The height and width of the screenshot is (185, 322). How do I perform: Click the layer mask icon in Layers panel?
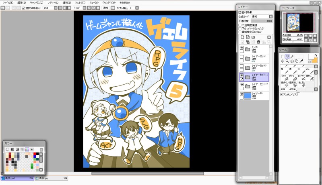[269, 37]
